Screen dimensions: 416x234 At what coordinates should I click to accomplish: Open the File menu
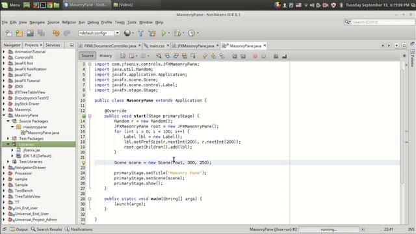pos(5,22)
